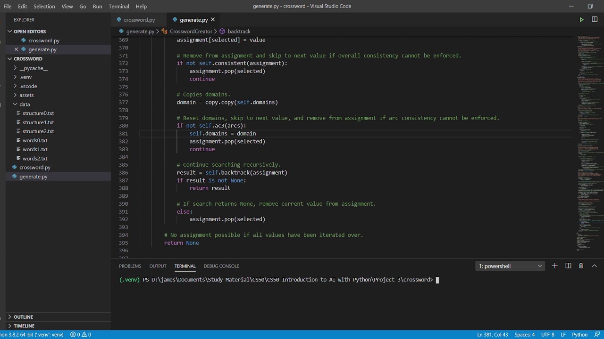This screenshot has height=339, width=604.
Task: Open crossword.py in the Open Editors list
Action: pyautogui.click(x=44, y=40)
